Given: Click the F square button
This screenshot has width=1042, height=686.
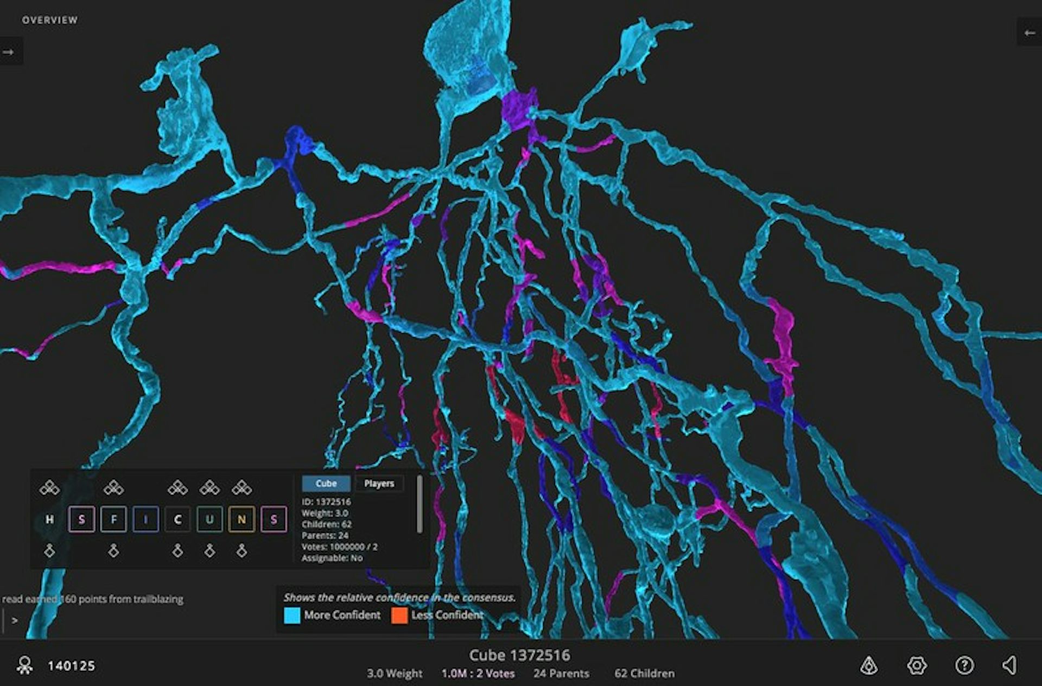Looking at the screenshot, I should 113,519.
